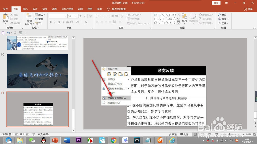The height and width of the screenshot is (144, 257).
Task: Select the Keep Text Only paste option
Action: pos(126,74)
